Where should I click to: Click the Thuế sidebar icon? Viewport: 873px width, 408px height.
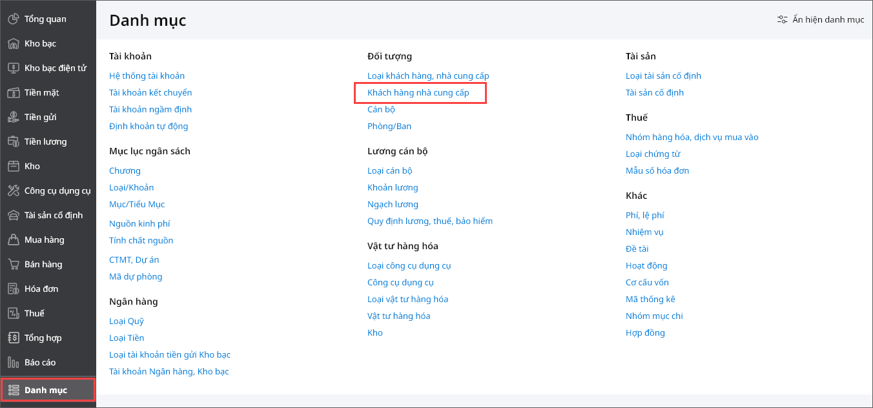pos(13,314)
